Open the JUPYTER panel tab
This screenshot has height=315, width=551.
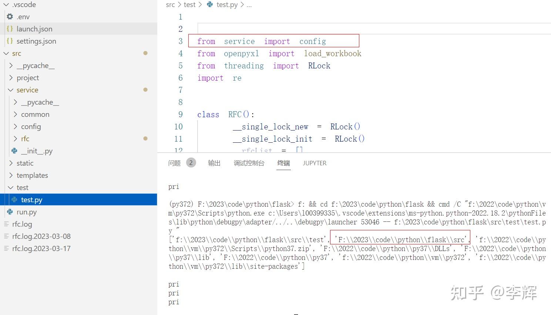pyautogui.click(x=314, y=163)
